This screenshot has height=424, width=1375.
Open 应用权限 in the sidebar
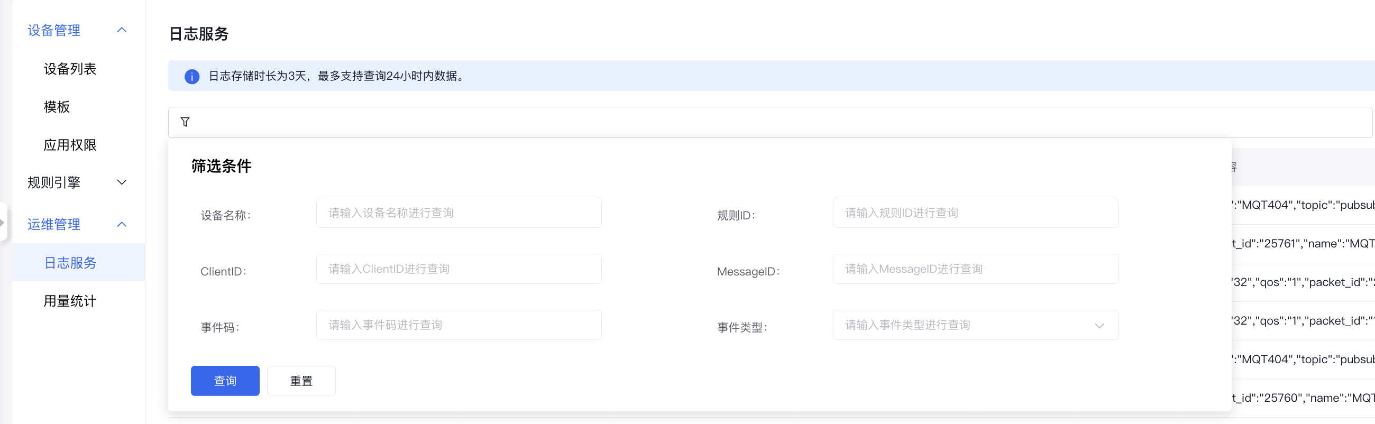[70, 145]
